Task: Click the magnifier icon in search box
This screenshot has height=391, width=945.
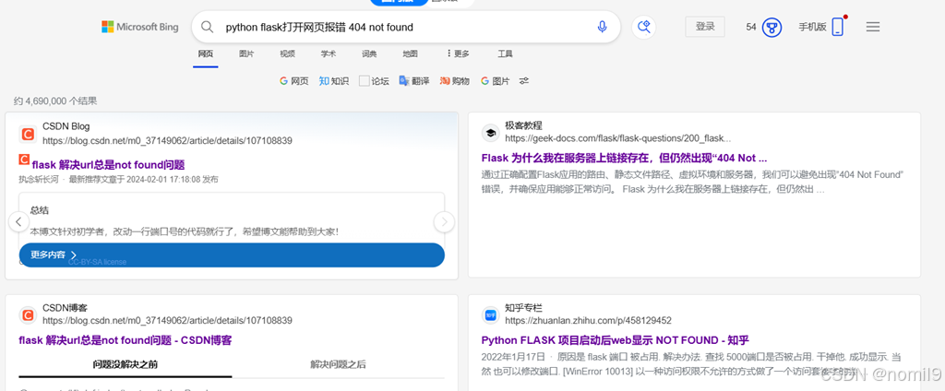Action: (207, 27)
